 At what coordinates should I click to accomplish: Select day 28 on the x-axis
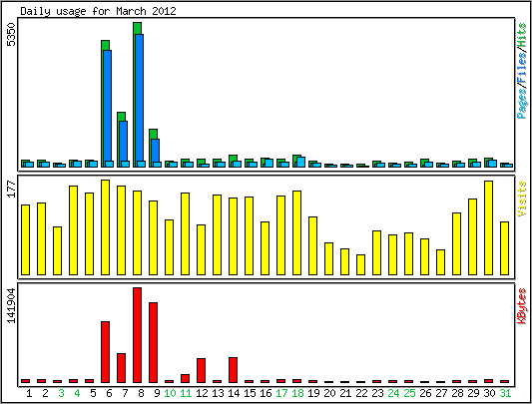(457, 393)
